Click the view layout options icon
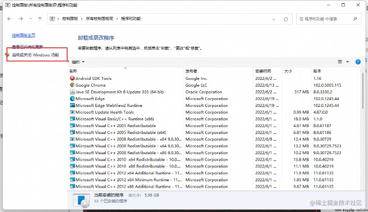This screenshot has width=368, height=212. (340, 62)
